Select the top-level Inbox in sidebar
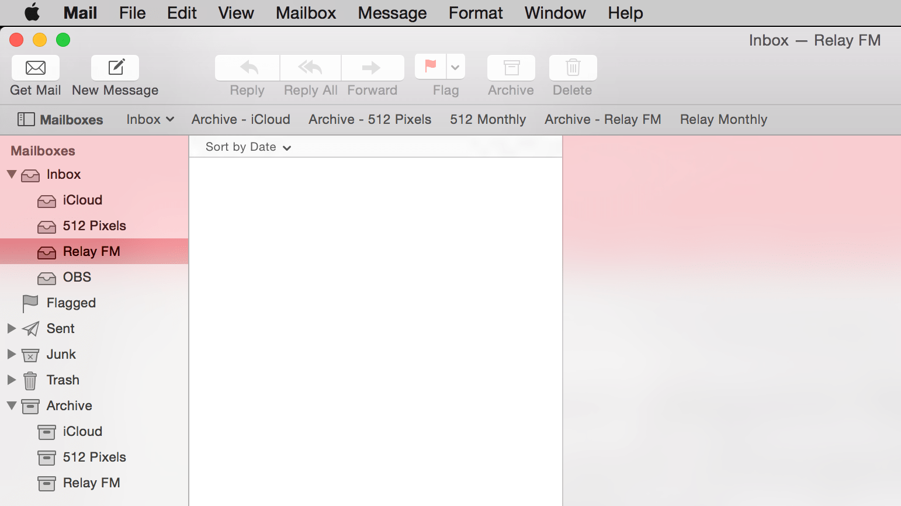901x506 pixels. (x=94, y=174)
